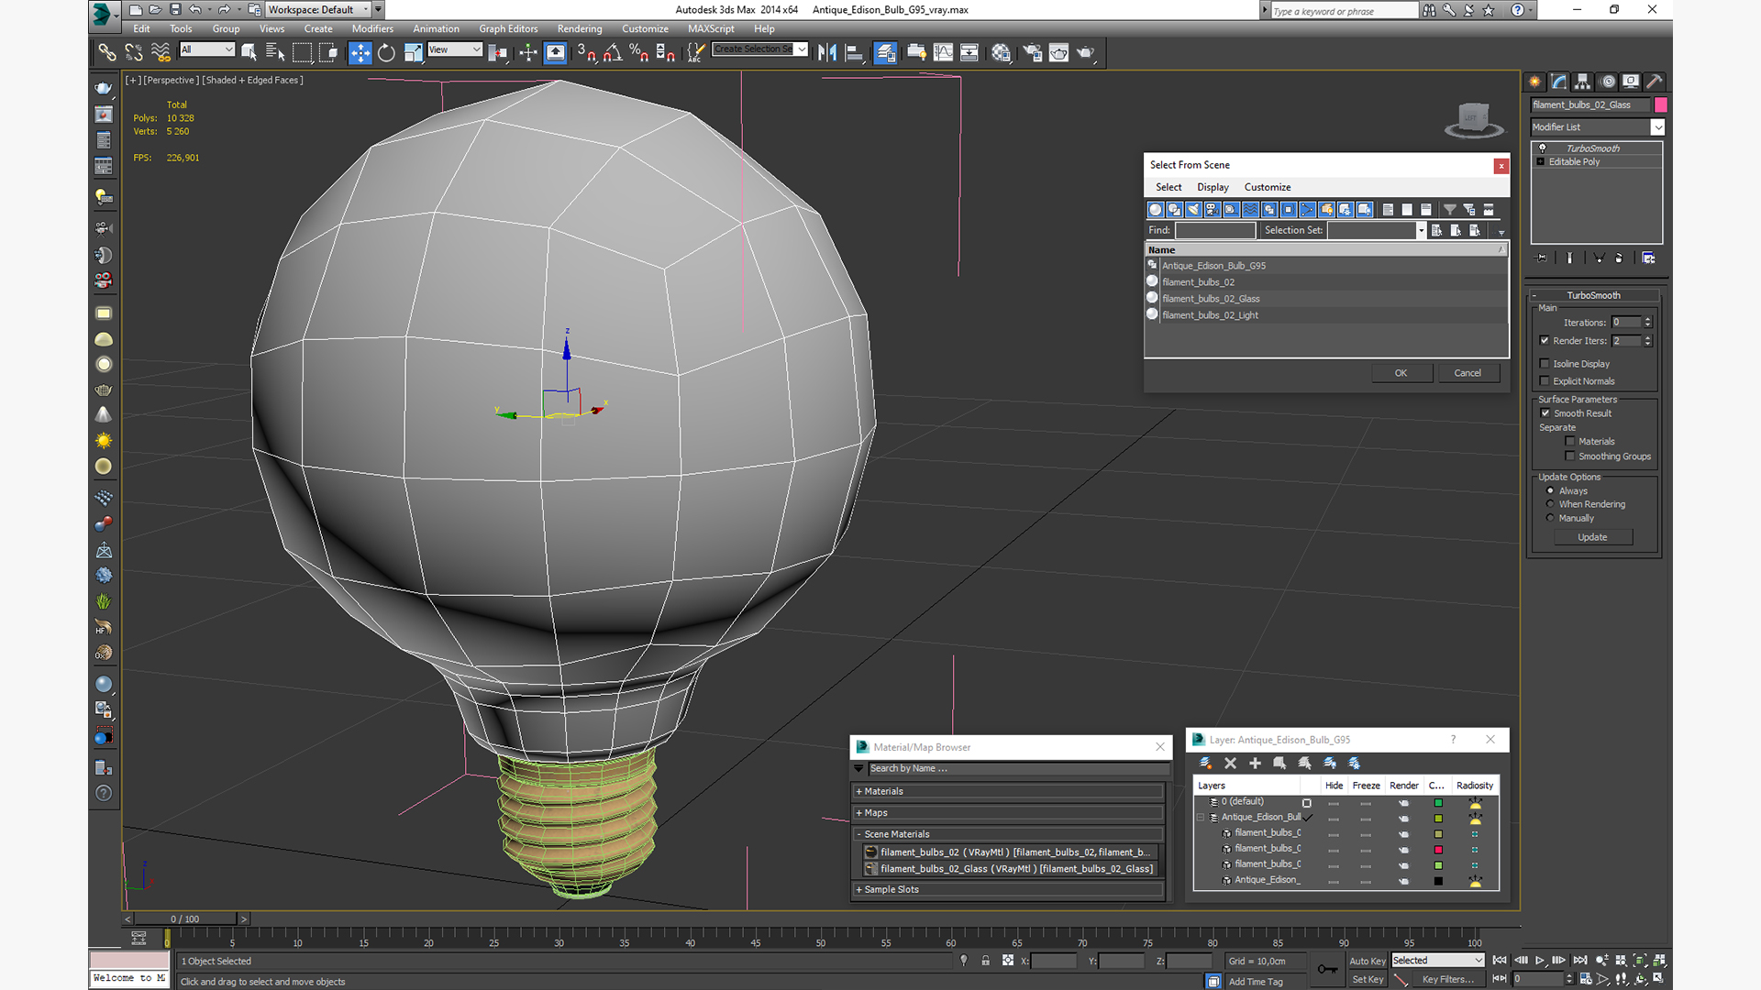Click the Set Key button
Screen dimensions: 1761x990
pos(1367,979)
